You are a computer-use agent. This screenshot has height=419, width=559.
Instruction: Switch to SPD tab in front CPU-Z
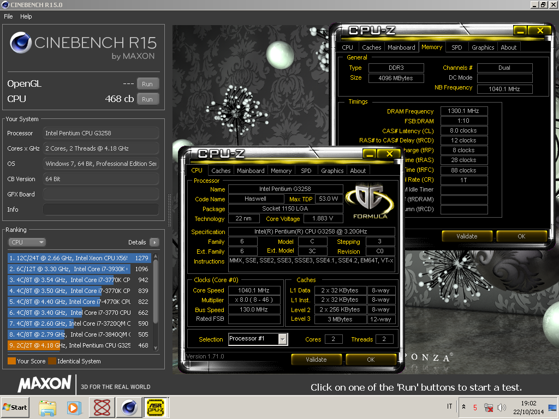click(306, 171)
